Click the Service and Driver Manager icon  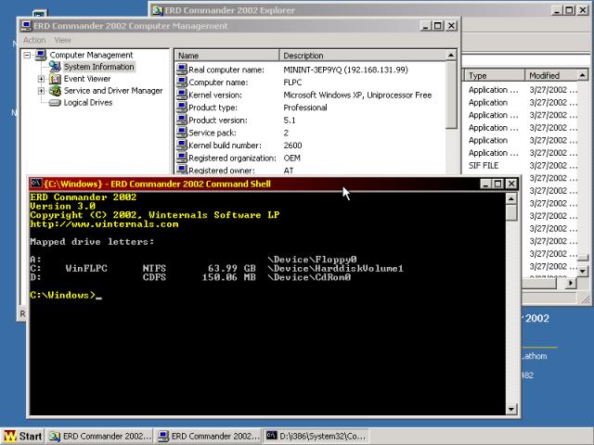click(55, 91)
